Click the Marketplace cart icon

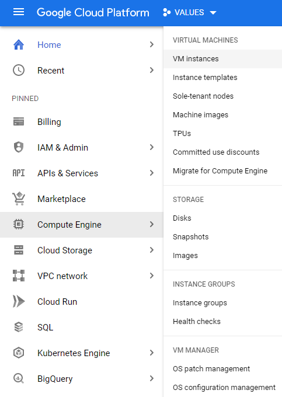click(19, 198)
